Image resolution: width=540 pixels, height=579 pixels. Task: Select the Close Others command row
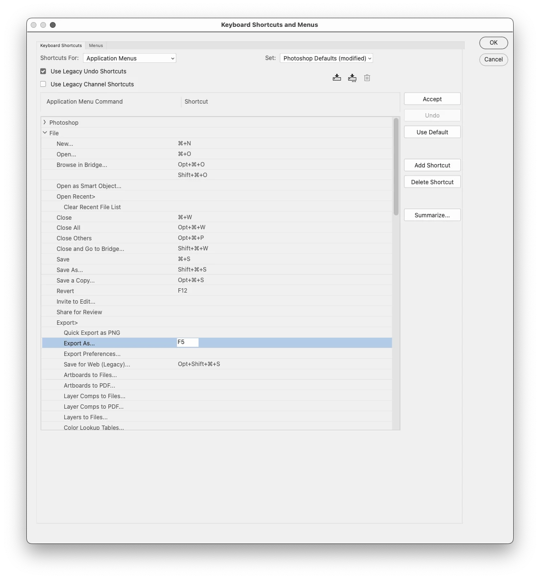(217, 238)
